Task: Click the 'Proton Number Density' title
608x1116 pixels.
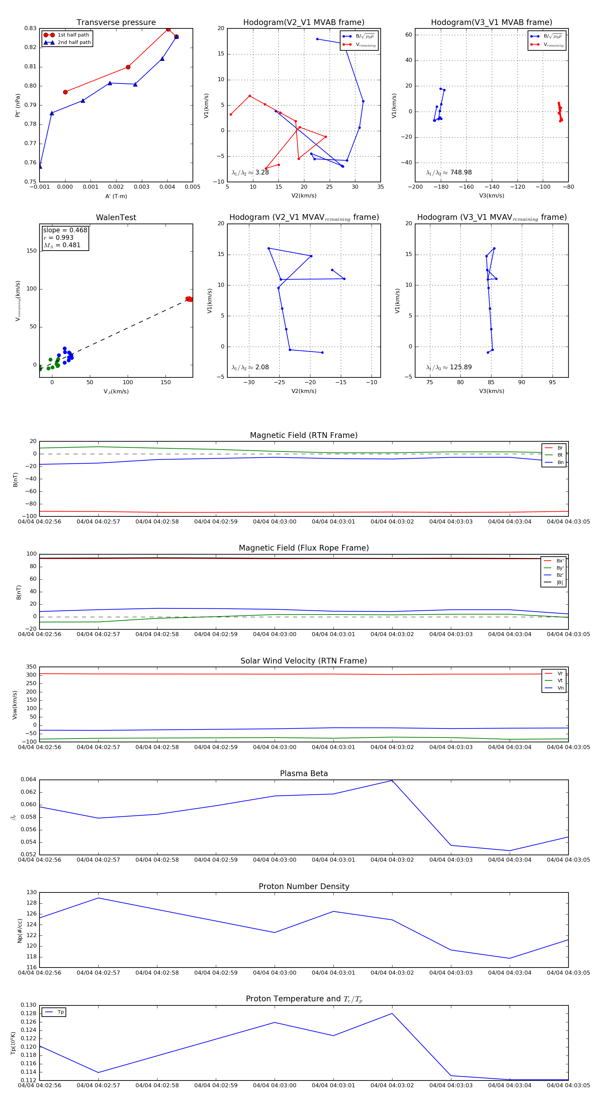Action: point(304,886)
